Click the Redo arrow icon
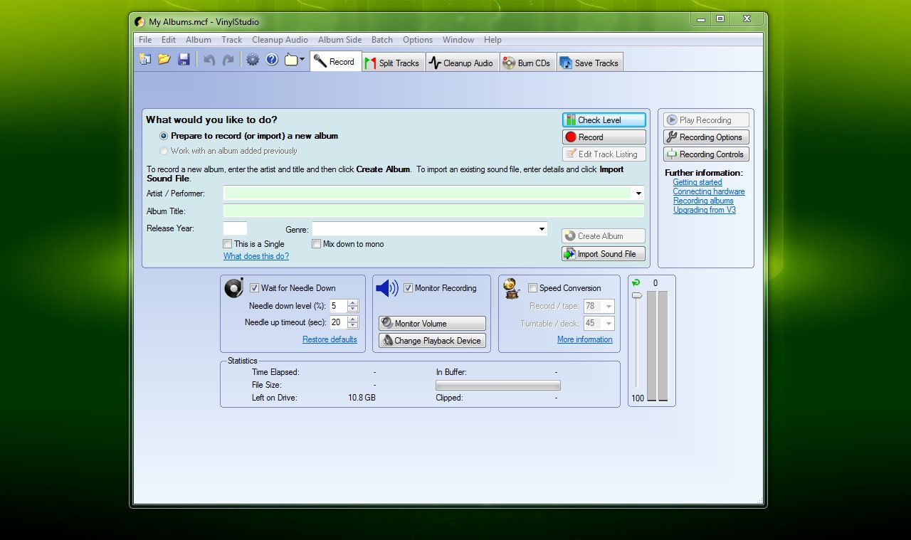 (x=228, y=60)
